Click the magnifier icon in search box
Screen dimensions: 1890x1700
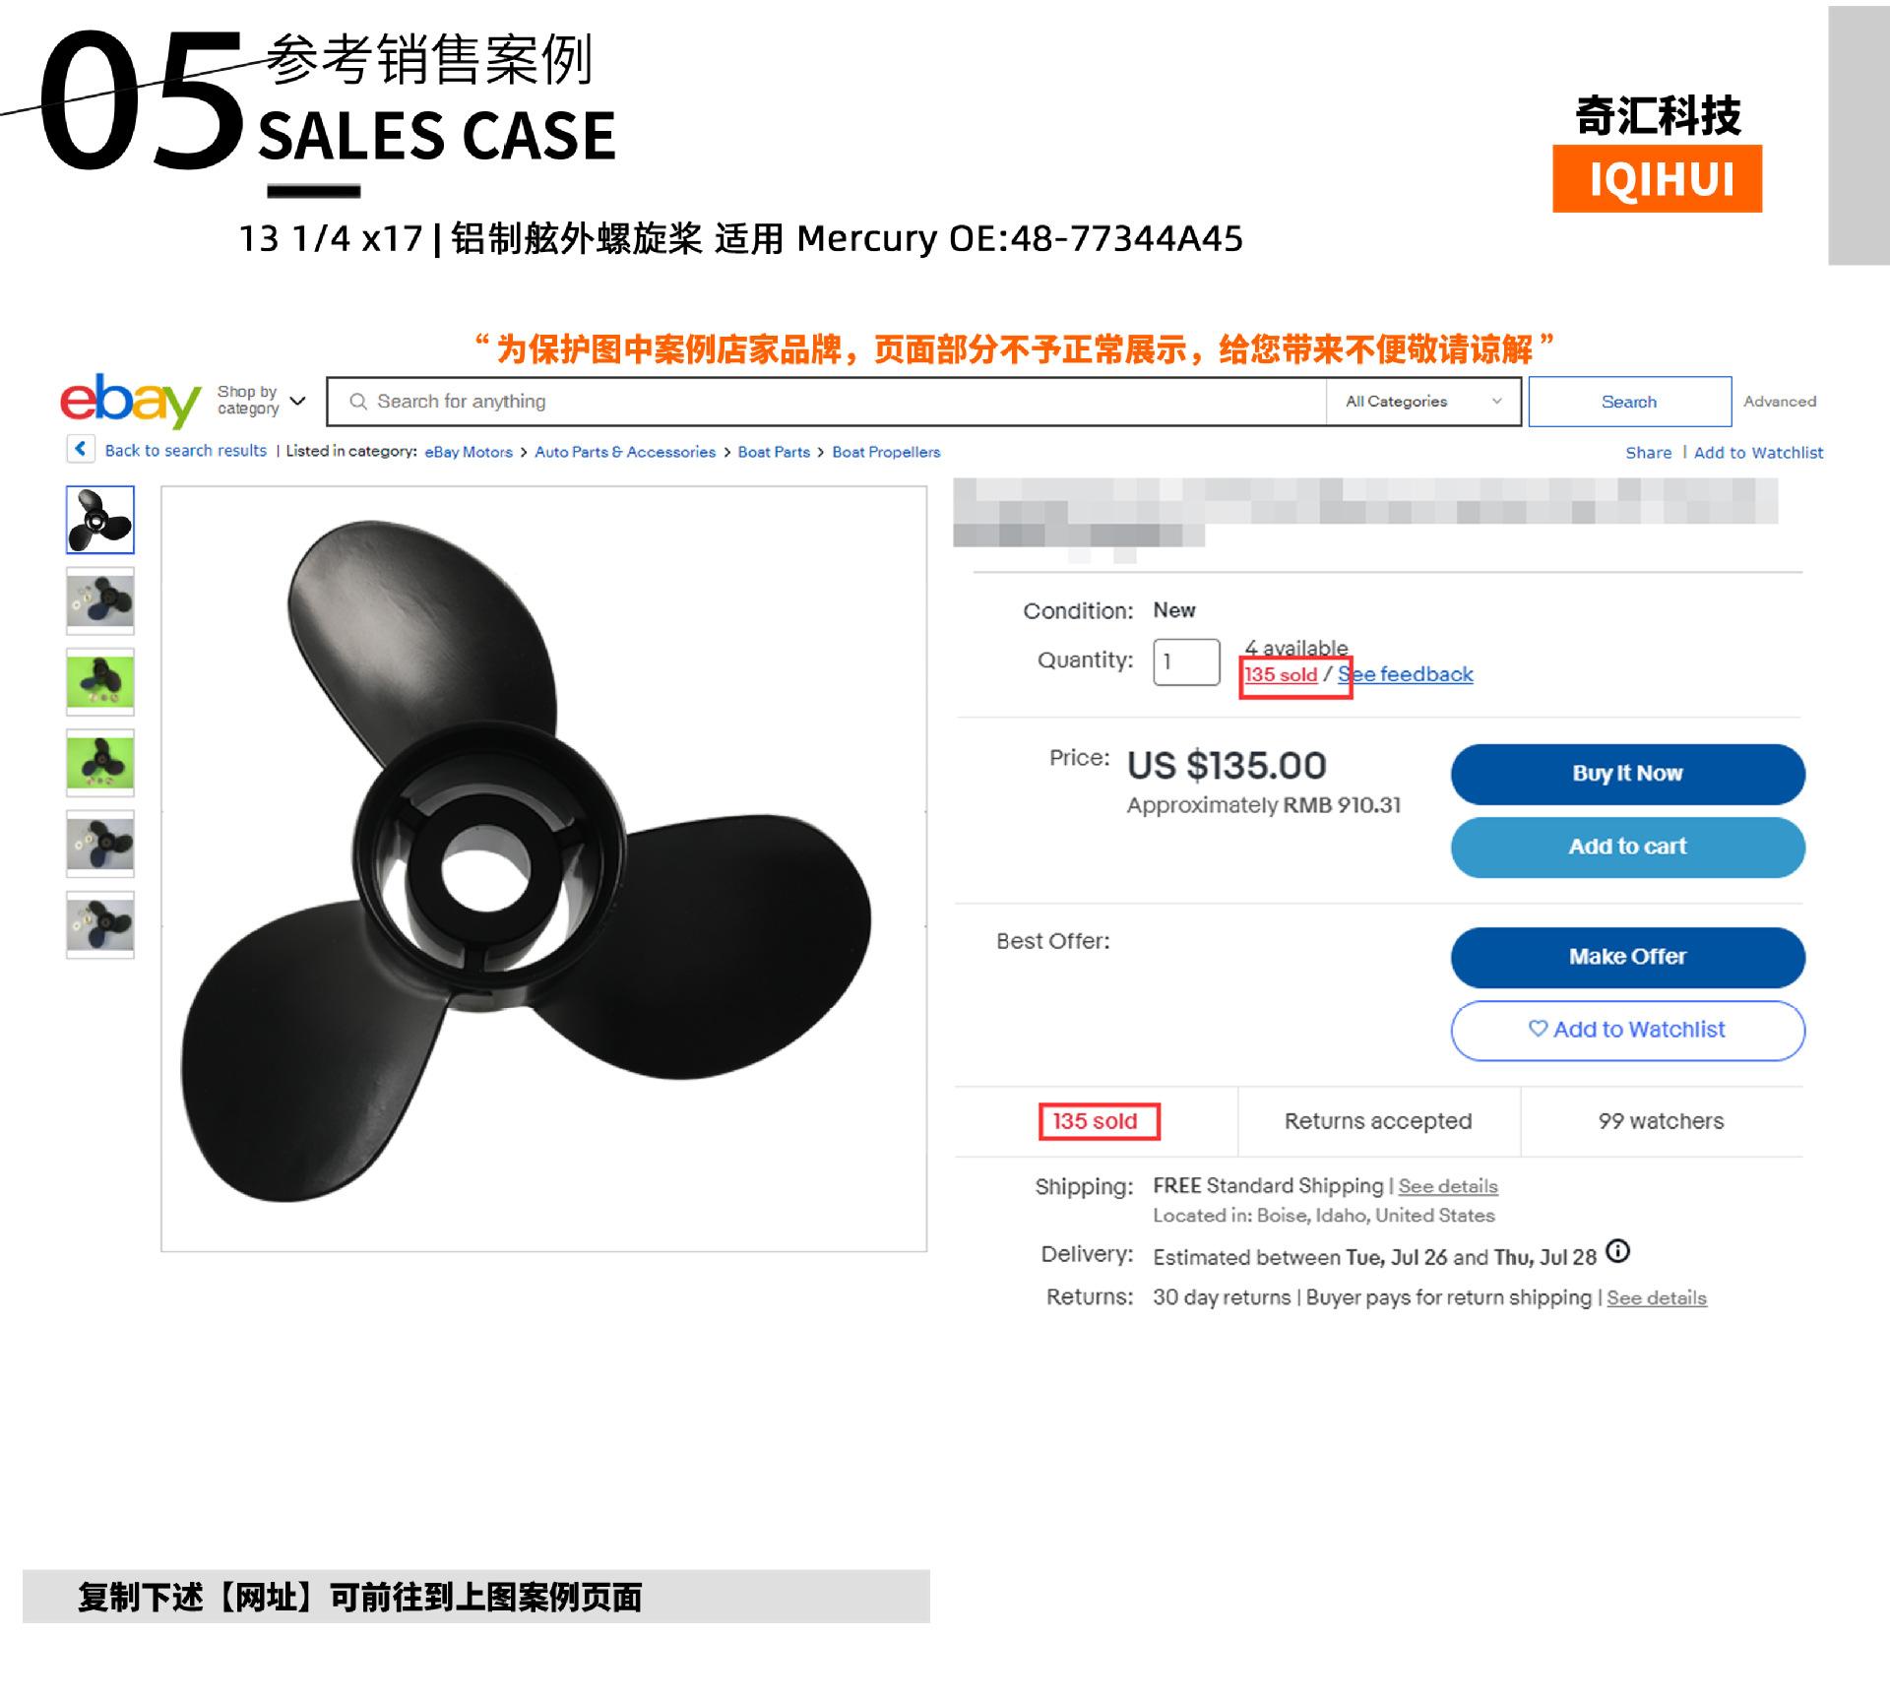358,402
